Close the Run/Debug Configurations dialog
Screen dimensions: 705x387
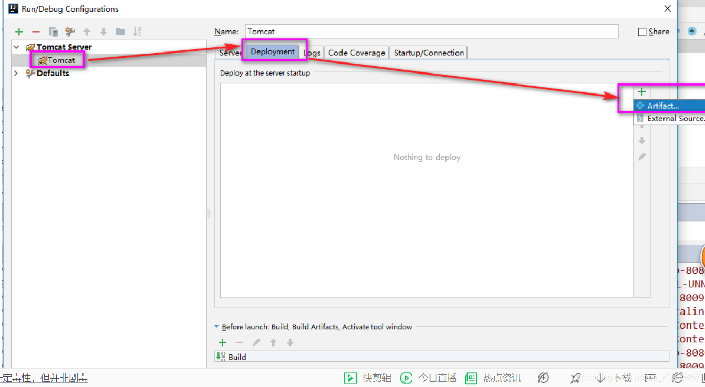(x=668, y=9)
